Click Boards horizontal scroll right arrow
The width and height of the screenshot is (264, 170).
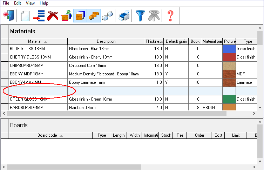coord(254,167)
